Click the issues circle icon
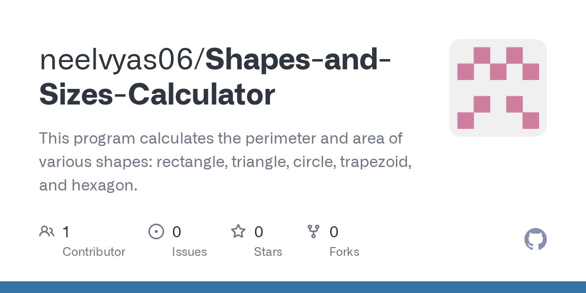 pos(156,231)
